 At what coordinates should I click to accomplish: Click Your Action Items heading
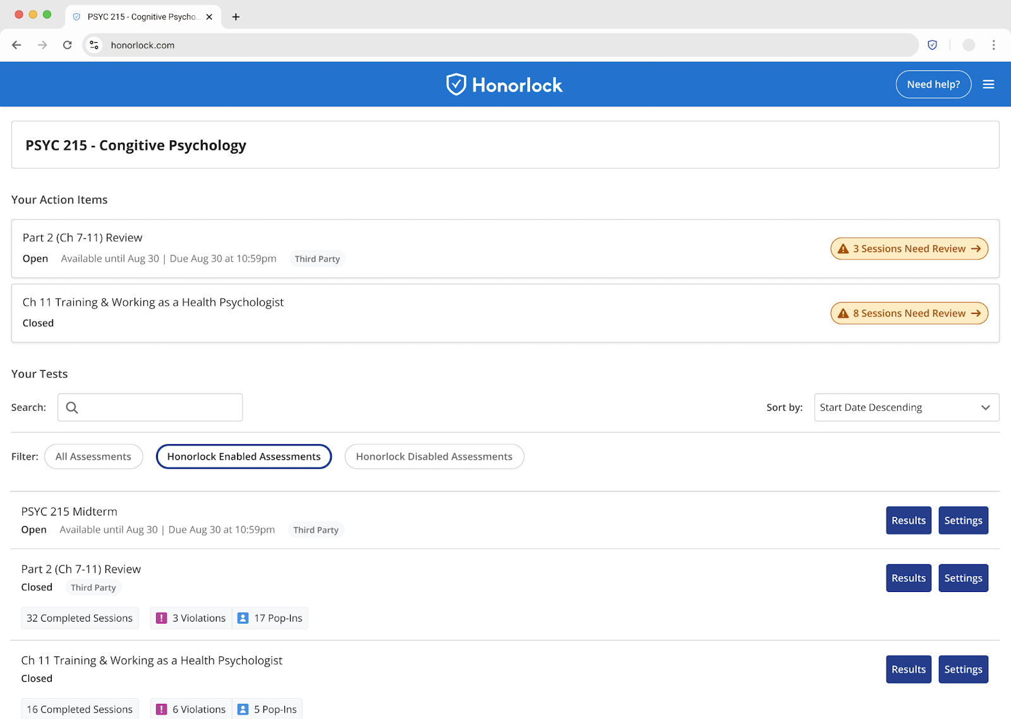[59, 200]
